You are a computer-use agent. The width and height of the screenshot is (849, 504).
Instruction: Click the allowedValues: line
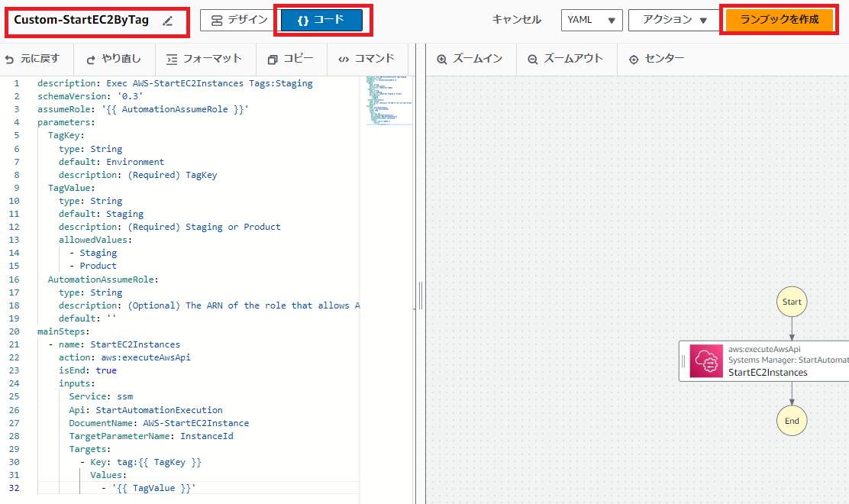pyautogui.click(x=95, y=240)
